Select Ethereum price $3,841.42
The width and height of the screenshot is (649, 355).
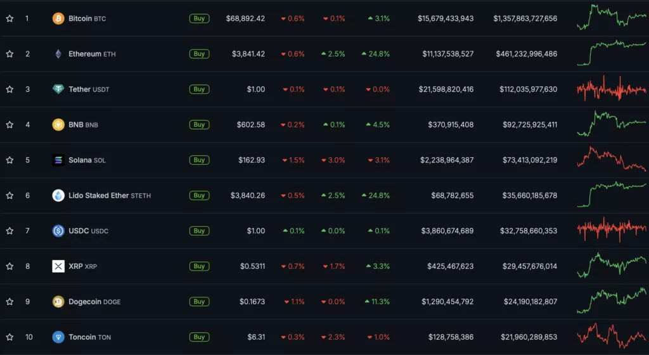tap(248, 54)
